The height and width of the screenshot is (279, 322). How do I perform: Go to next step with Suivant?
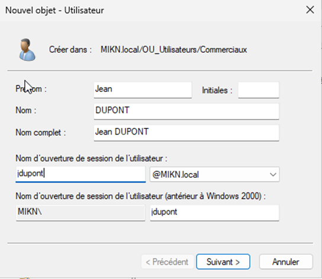223,262
